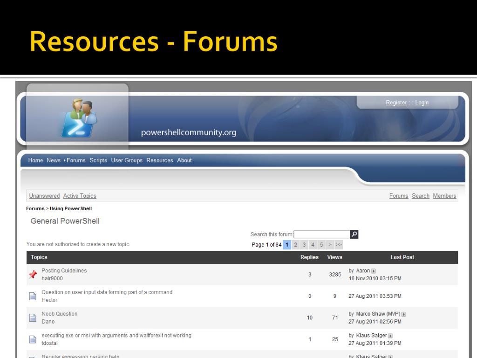
Task: Open Klaus Salger's last post arrow icon
Action: point(390,336)
